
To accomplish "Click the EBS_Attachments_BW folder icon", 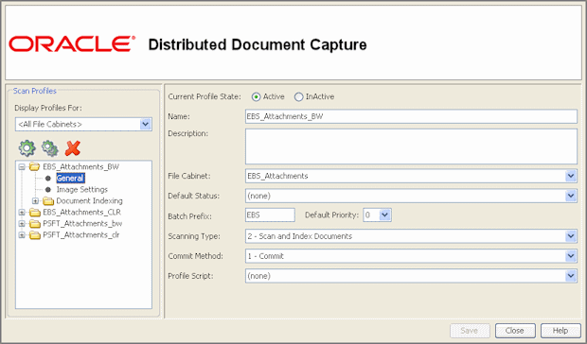I will (x=34, y=166).
